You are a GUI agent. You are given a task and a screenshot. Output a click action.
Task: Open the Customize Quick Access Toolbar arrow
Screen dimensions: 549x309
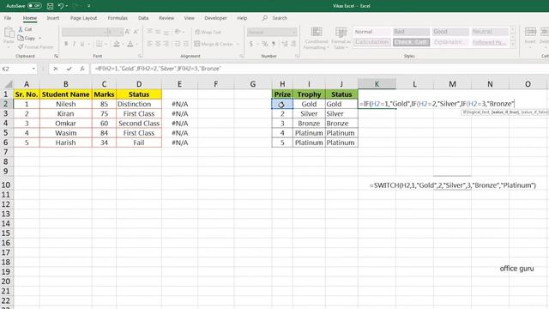click(88, 6)
